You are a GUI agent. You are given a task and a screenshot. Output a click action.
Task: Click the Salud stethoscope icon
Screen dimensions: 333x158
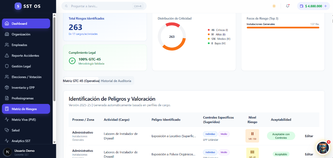coord(7,130)
